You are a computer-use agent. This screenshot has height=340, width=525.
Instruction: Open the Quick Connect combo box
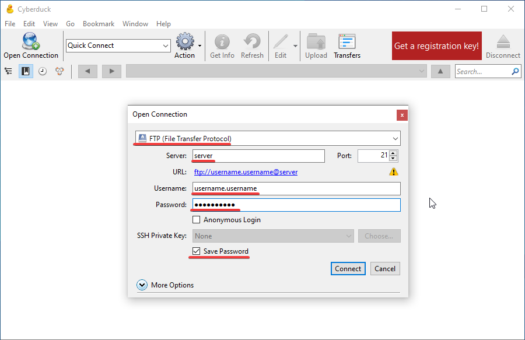[118, 45]
